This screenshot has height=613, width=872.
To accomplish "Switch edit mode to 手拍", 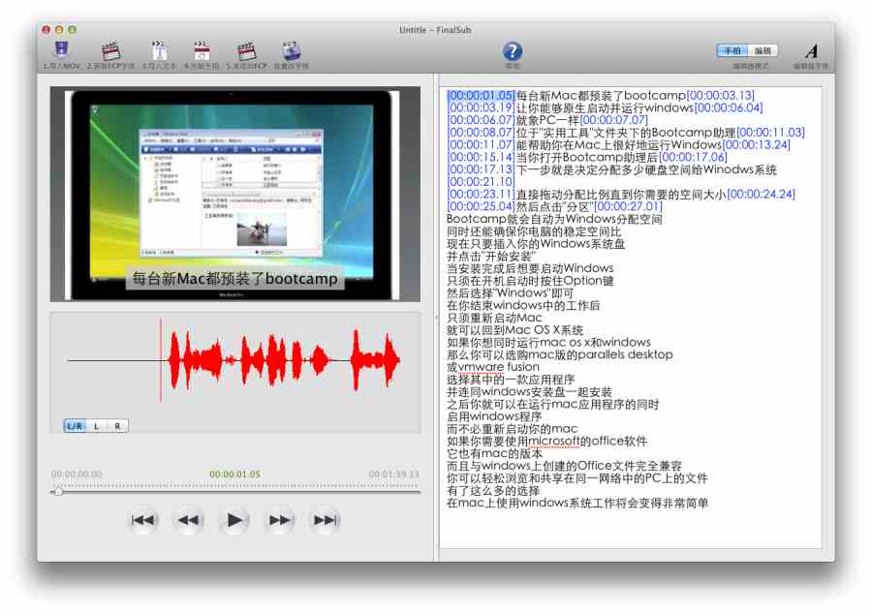I will pos(732,50).
